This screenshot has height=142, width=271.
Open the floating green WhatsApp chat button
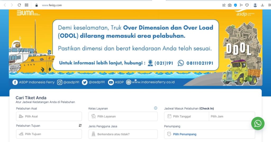coord(258,123)
